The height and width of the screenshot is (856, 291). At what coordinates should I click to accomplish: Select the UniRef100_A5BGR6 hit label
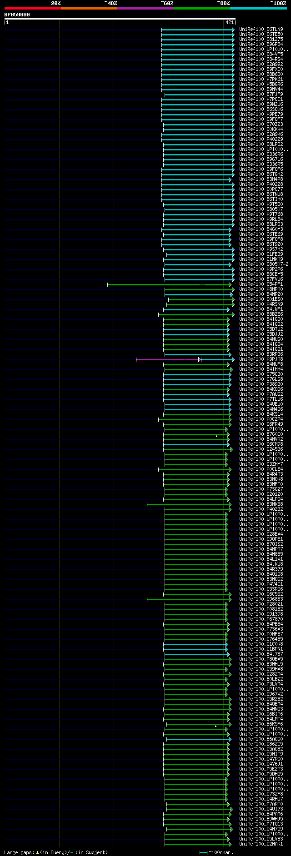tap(261, 84)
